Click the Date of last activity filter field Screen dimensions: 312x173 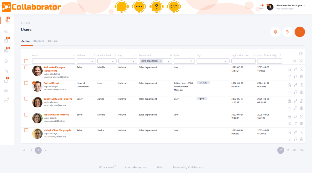coord(269,61)
